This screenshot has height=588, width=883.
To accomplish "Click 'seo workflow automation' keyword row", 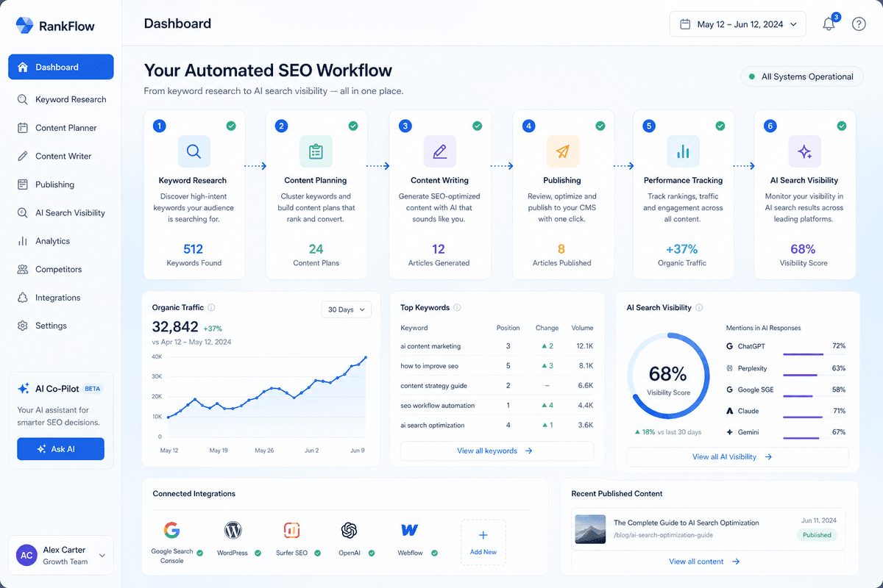I will coord(497,405).
